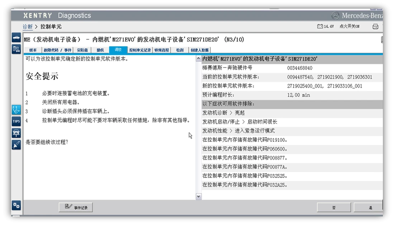Click safety tip 3 about 诊断插头
The height and width of the screenshot is (225, 394).
pos(76,111)
